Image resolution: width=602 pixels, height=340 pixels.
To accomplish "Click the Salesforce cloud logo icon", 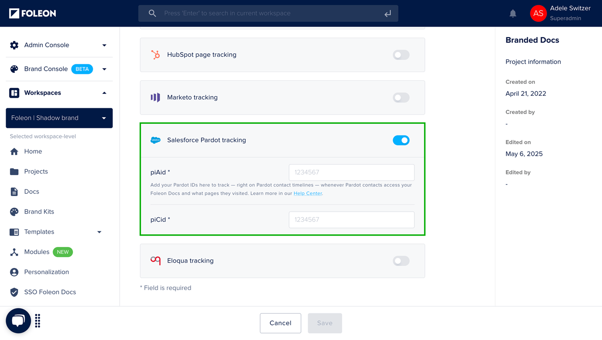I will click(156, 140).
